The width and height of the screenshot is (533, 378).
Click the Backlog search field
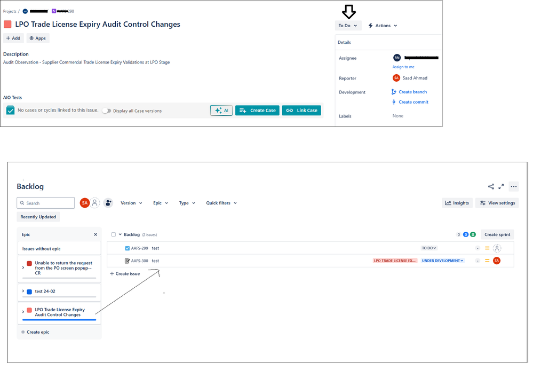pos(45,203)
